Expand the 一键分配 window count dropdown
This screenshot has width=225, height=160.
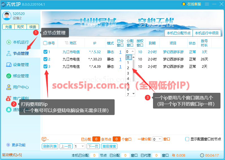coord(160,139)
